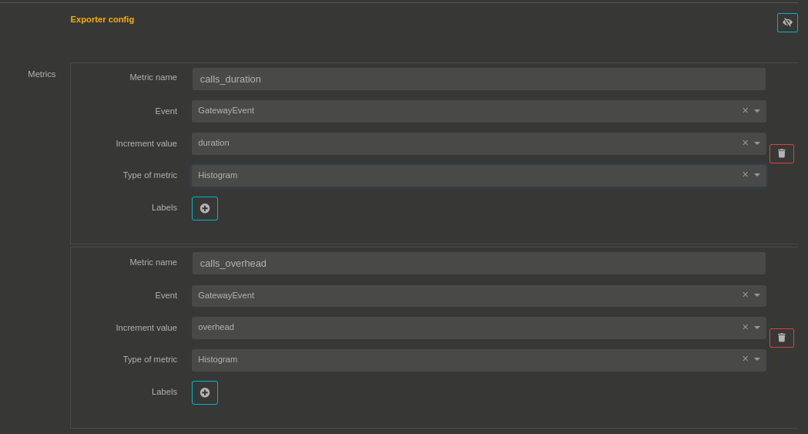Click the calls_overhead metric name field

478,264
